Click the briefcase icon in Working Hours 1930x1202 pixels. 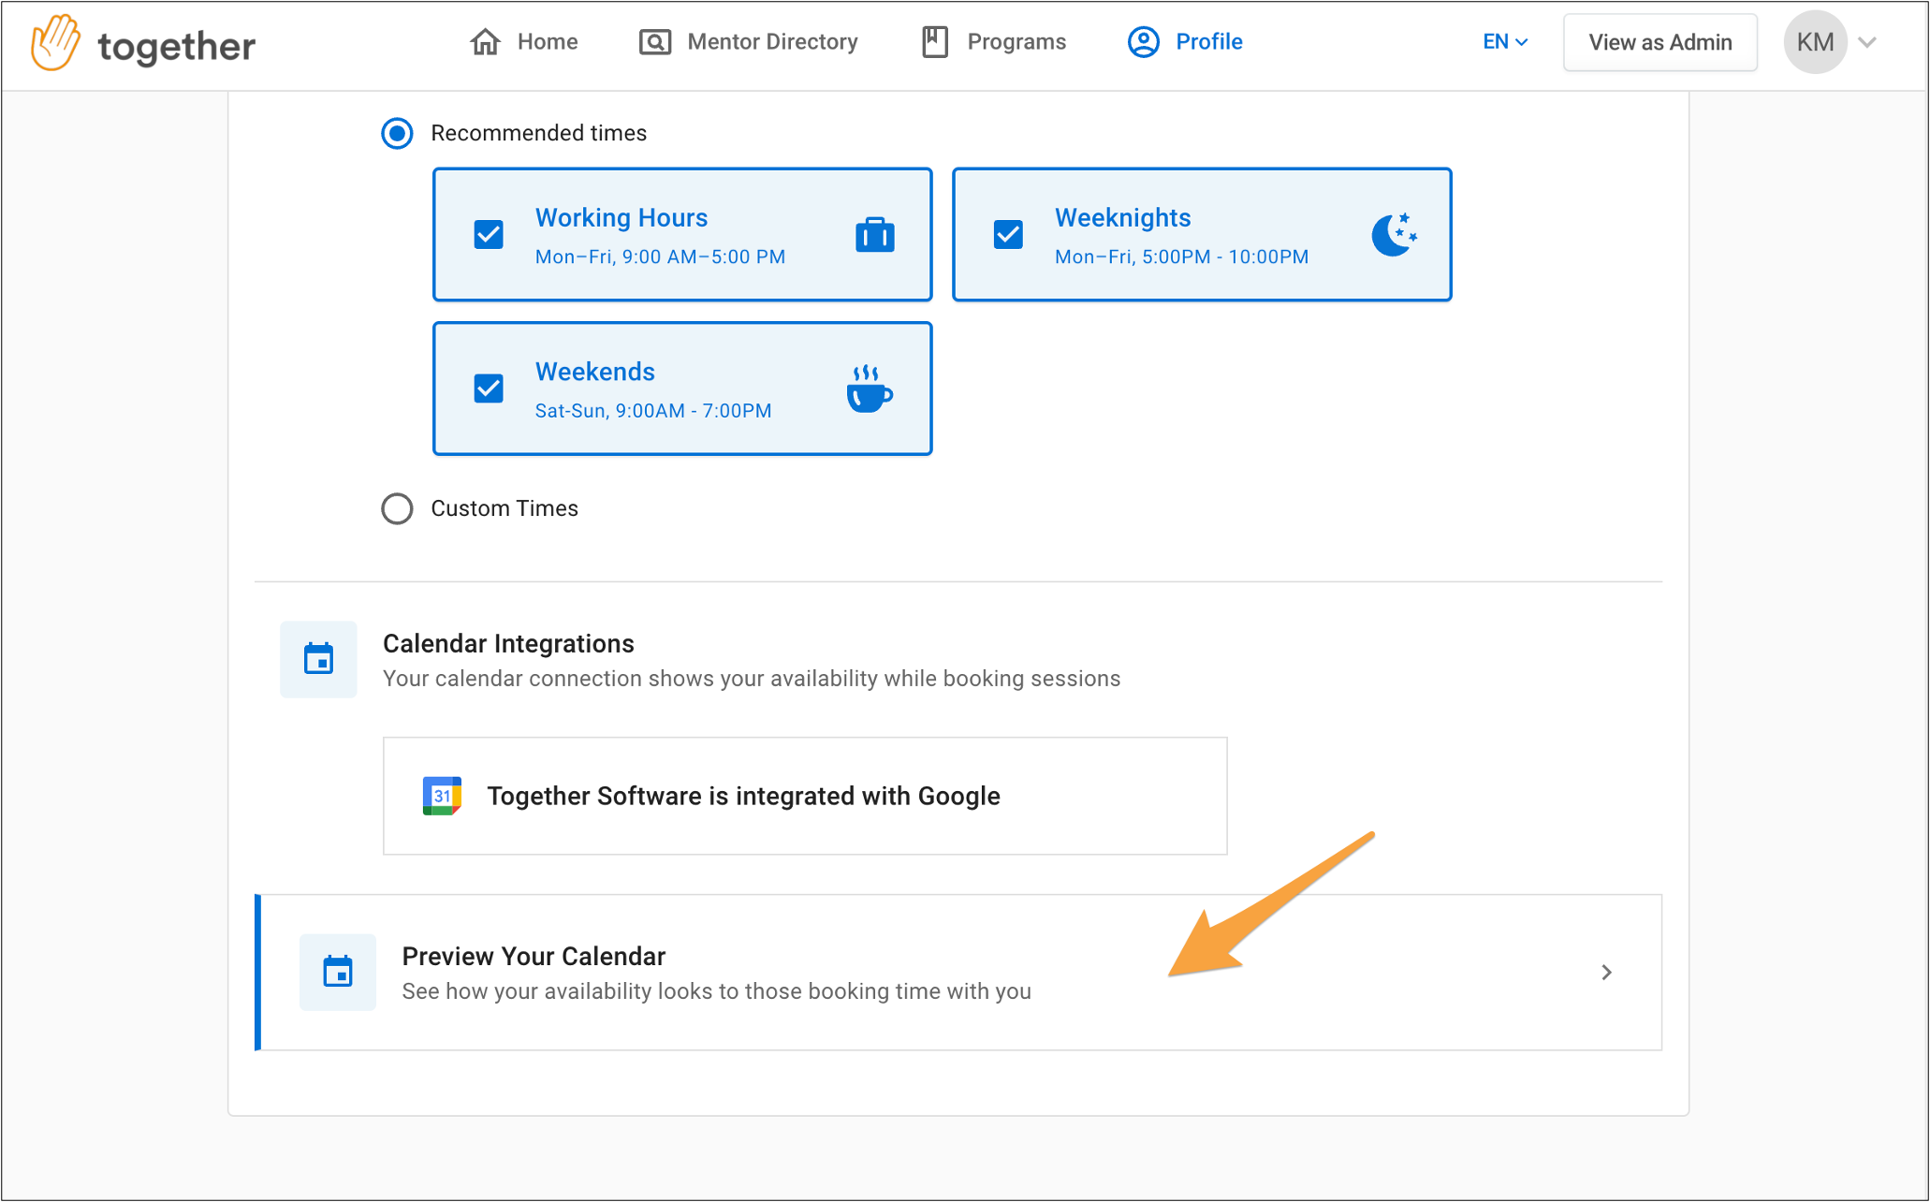tap(875, 234)
